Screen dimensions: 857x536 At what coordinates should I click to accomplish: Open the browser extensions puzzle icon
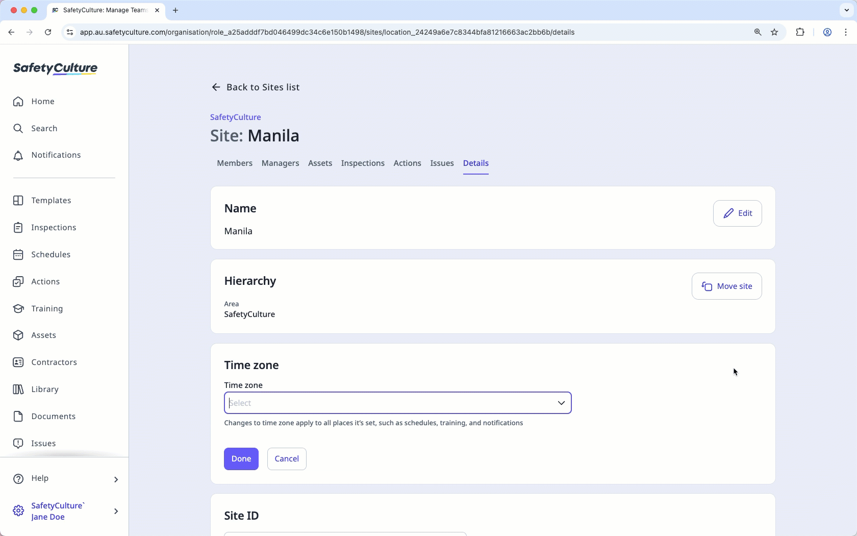800,32
